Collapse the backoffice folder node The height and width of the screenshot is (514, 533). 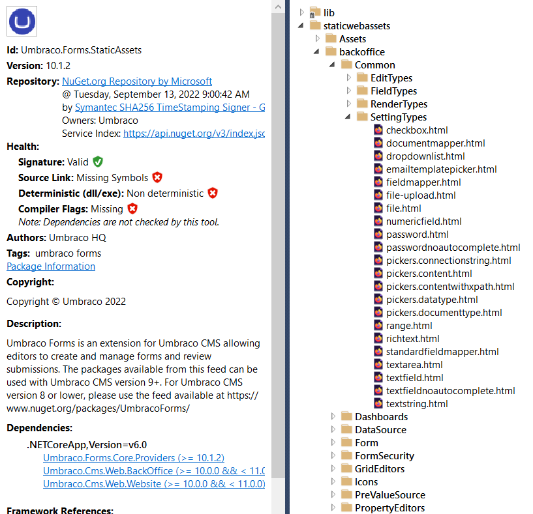pyautogui.click(x=317, y=51)
